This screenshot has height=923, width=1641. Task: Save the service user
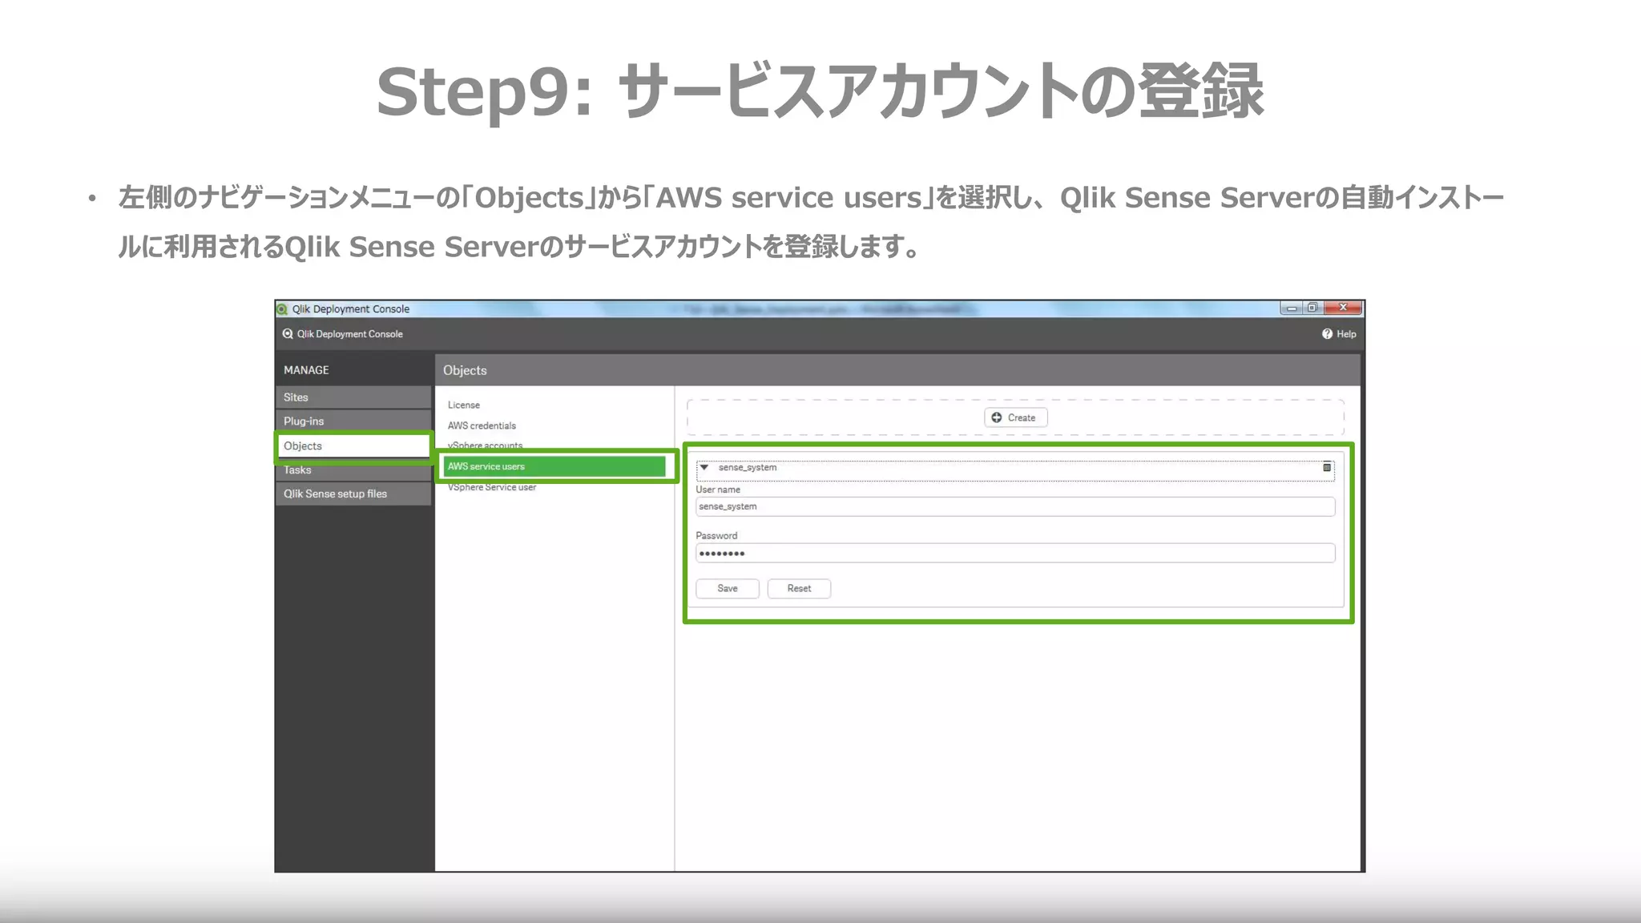point(728,589)
